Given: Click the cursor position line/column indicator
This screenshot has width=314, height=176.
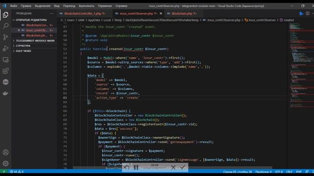Looking at the screenshot, I should pyautogui.click(x=237, y=172).
